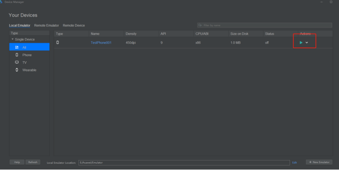Click the Refresh button
The image size is (339, 170).
(x=33, y=162)
